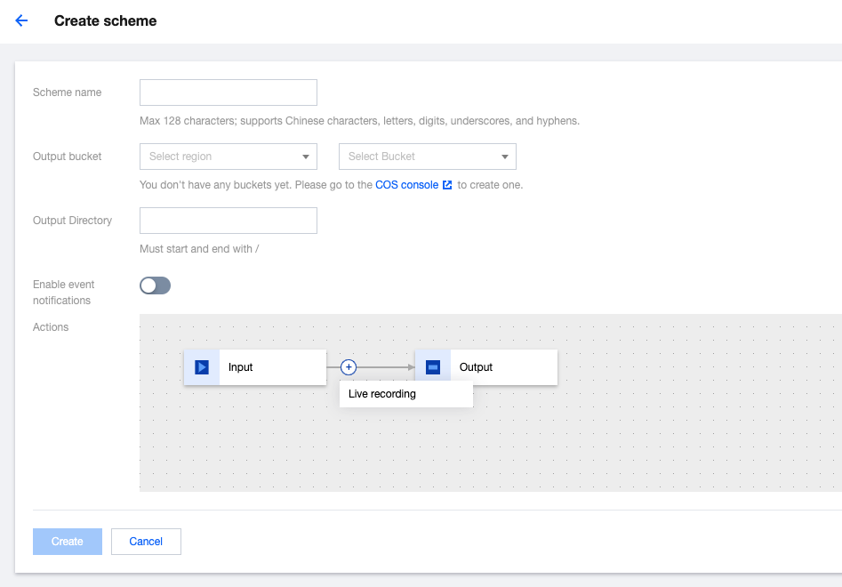Go back using the blue arrow

(x=21, y=21)
